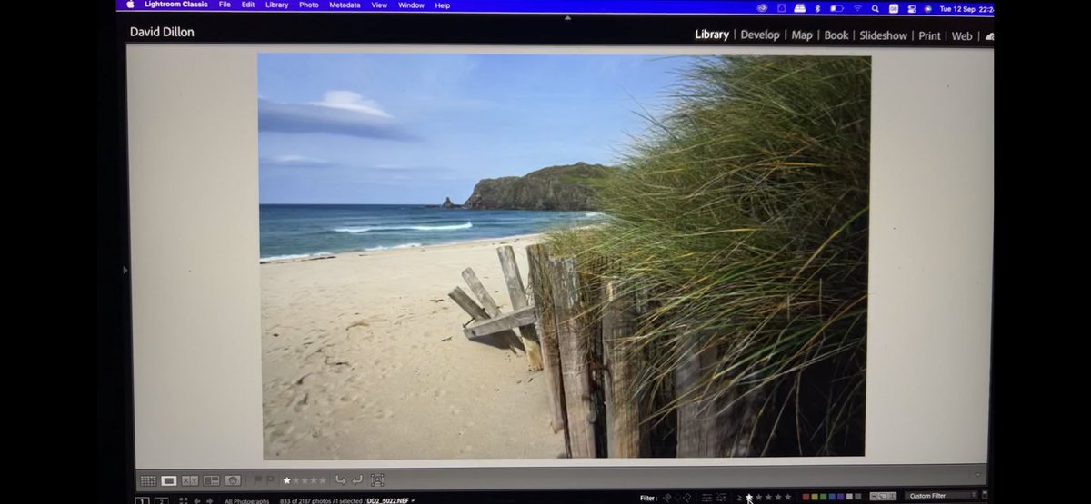Open the Edit menu
Viewport: 1091px width, 504px height.
tap(248, 5)
